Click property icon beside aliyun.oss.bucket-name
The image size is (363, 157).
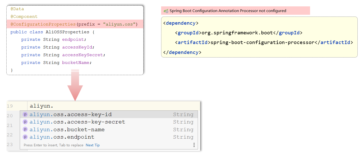pos(25,130)
